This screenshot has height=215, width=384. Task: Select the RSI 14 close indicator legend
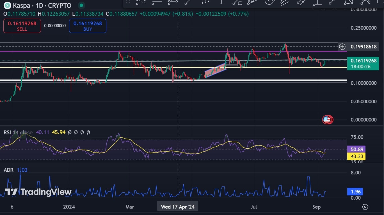click(18, 132)
